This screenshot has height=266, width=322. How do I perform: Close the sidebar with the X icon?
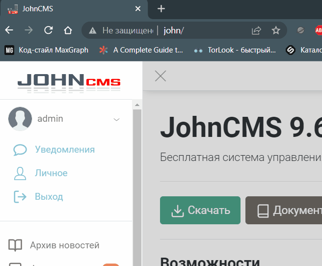click(x=161, y=76)
